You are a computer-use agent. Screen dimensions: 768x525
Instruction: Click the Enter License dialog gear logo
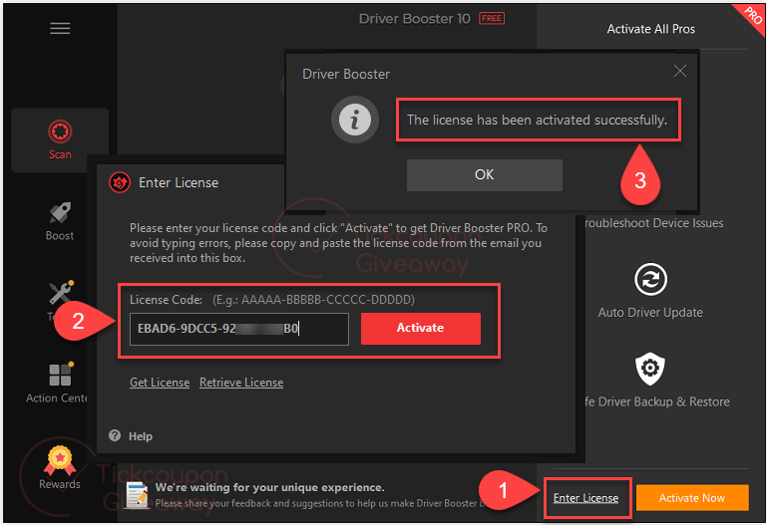click(x=119, y=182)
